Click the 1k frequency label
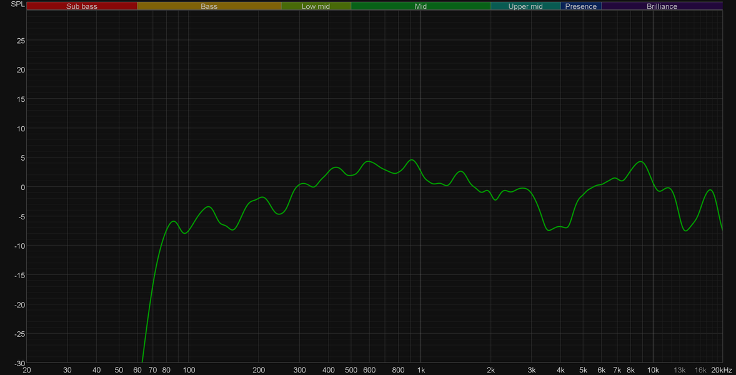 pos(421,370)
